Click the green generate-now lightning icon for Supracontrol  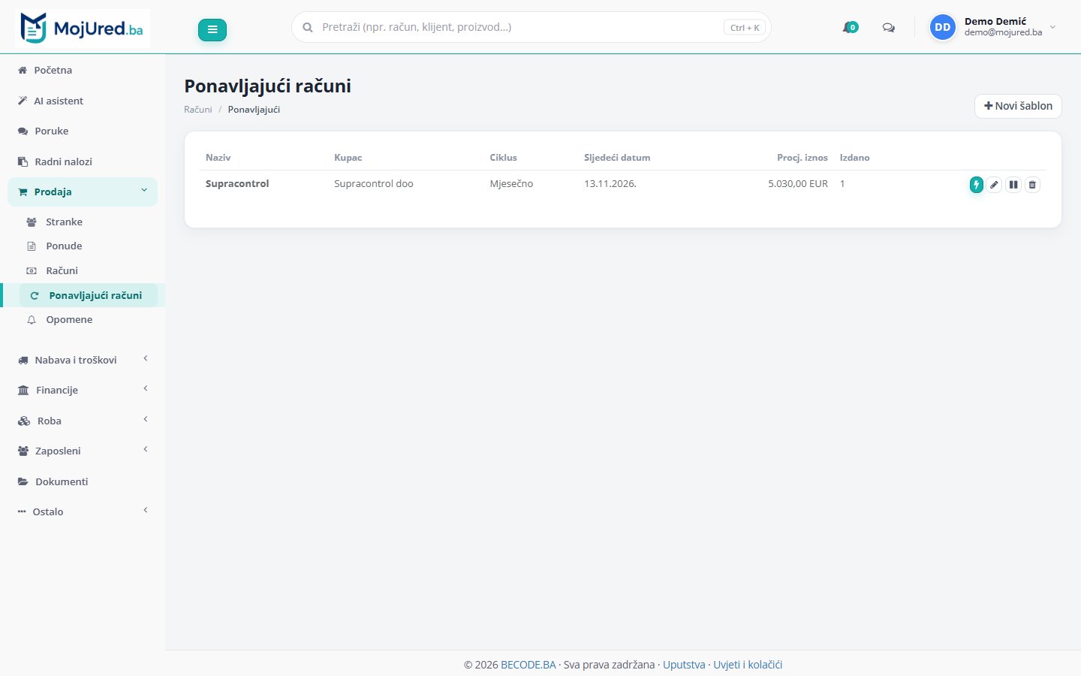click(x=976, y=184)
